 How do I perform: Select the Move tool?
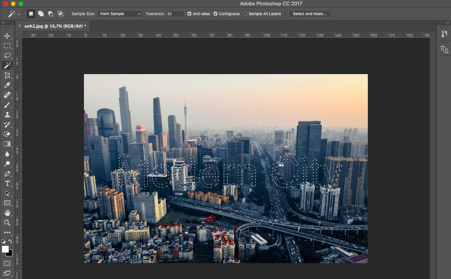click(x=8, y=36)
